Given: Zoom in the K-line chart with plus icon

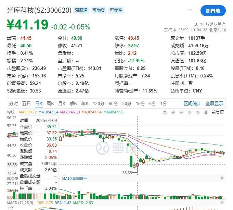Looking at the screenshot, I should click(x=173, y=112).
